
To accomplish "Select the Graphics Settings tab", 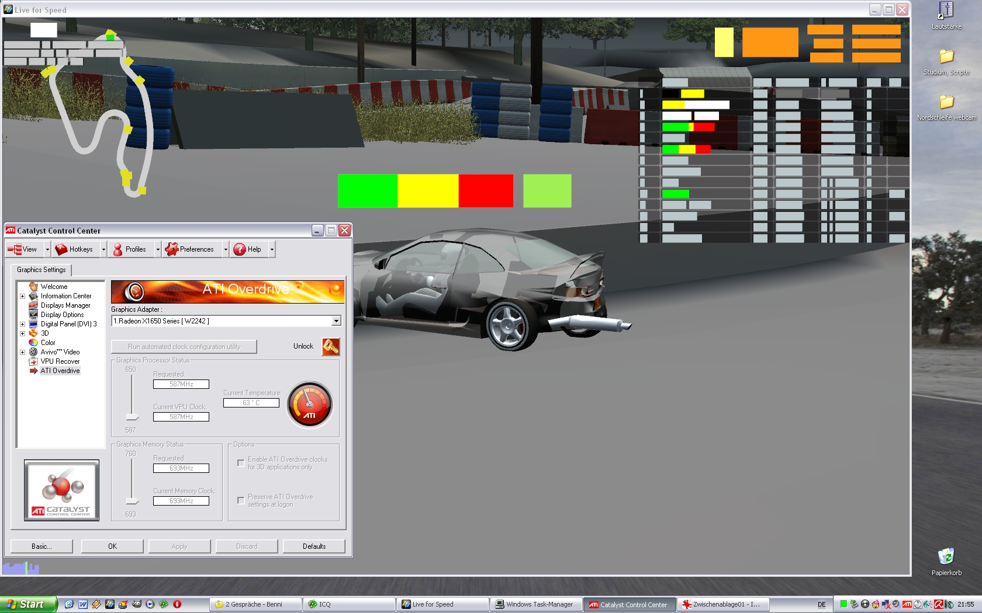I will point(41,270).
